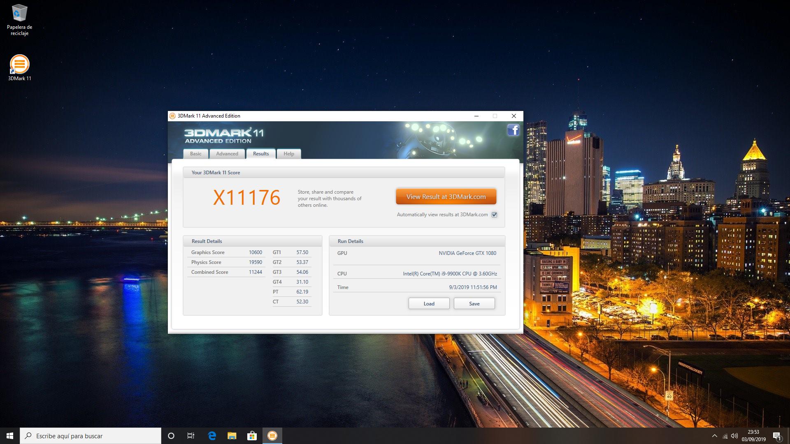
Task: Click the volume speaker tray icon
Action: point(734,436)
